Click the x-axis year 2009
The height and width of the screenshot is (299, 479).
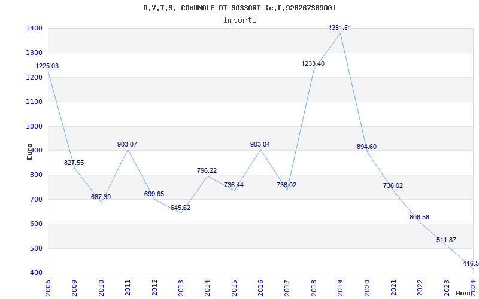[x=74, y=288]
